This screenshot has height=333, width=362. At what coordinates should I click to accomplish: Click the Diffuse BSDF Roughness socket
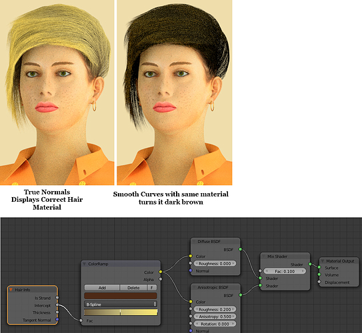(x=191, y=263)
